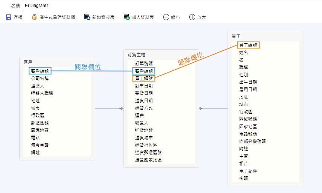
Task: Click the 加入資料表 add table icon
Action: pos(127,17)
